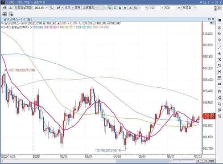
Task: Click the 120-day SMA legend value
Action: 84,27
